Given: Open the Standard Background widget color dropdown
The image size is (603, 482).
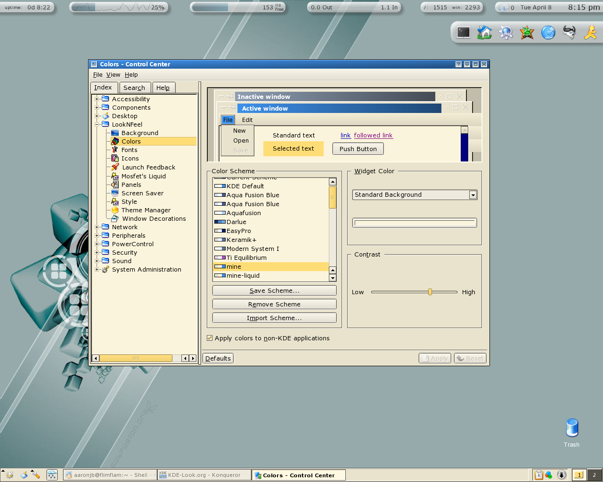Looking at the screenshot, I should click(415, 195).
